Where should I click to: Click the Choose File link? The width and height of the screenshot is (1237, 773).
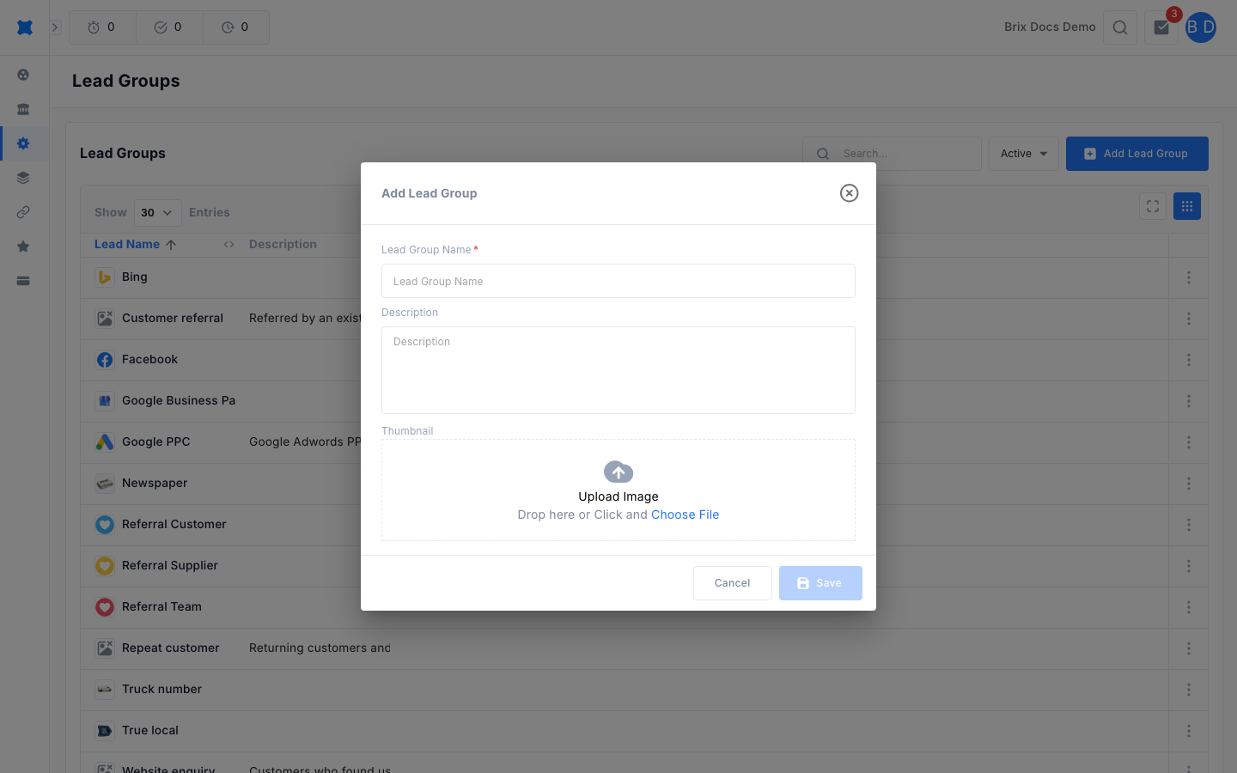[x=686, y=514]
